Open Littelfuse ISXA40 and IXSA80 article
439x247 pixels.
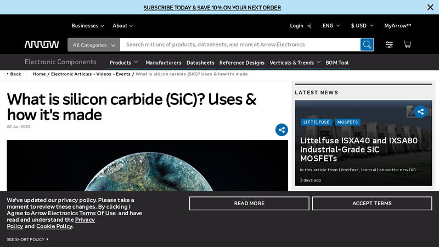pyautogui.click(x=359, y=149)
